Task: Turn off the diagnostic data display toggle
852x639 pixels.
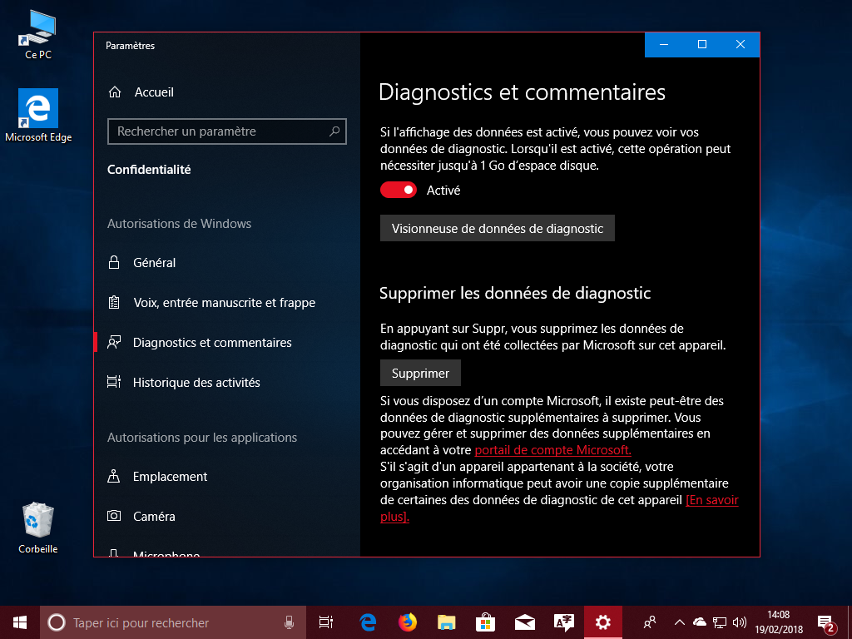Action: [x=399, y=191]
